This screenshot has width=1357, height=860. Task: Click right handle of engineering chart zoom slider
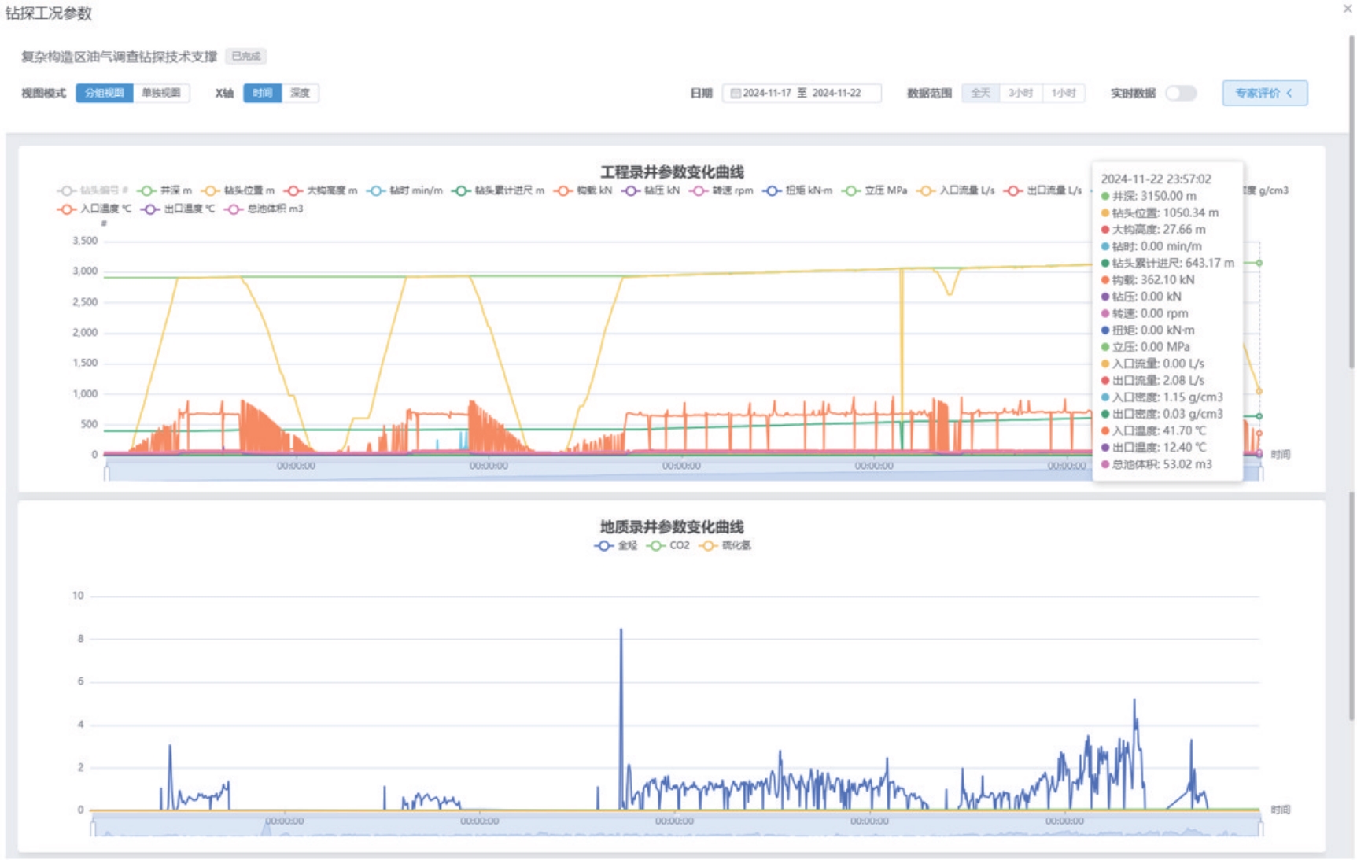click(x=1262, y=472)
